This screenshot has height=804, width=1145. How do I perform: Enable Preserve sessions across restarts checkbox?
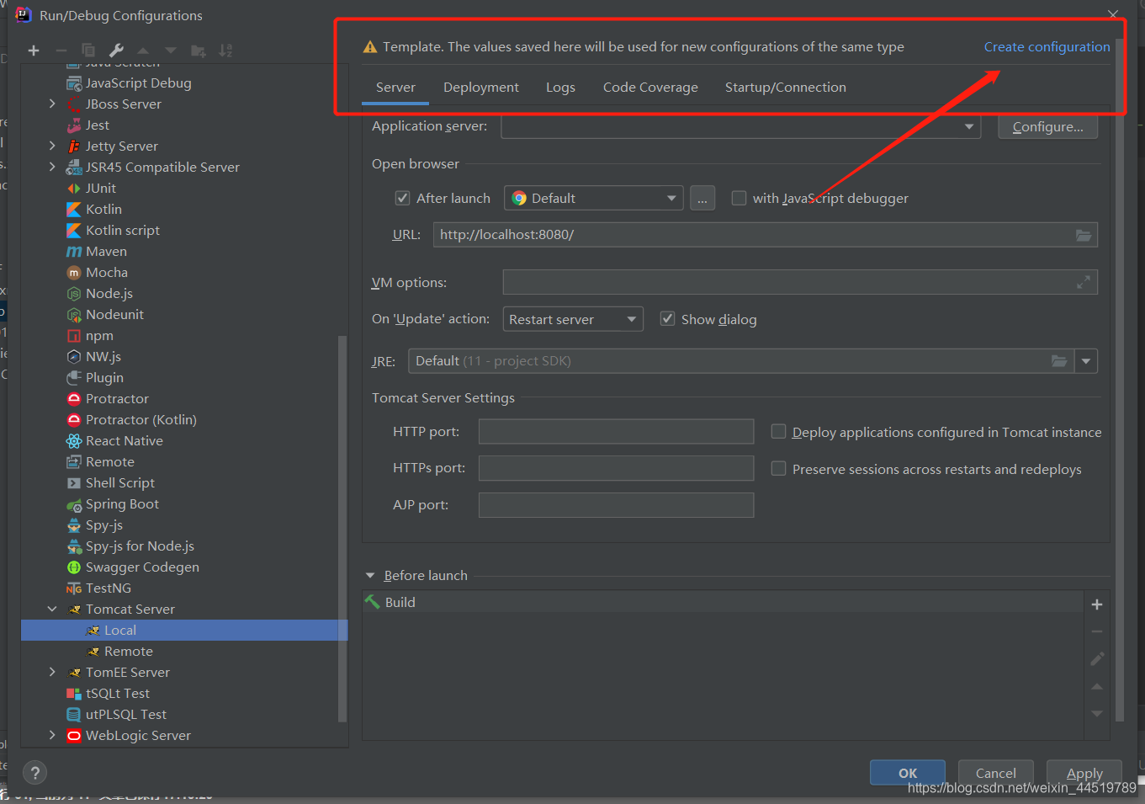(779, 468)
